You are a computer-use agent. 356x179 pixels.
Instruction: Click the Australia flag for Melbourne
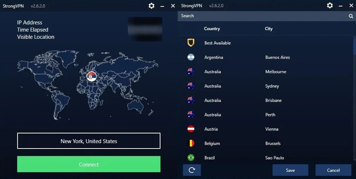click(x=191, y=71)
